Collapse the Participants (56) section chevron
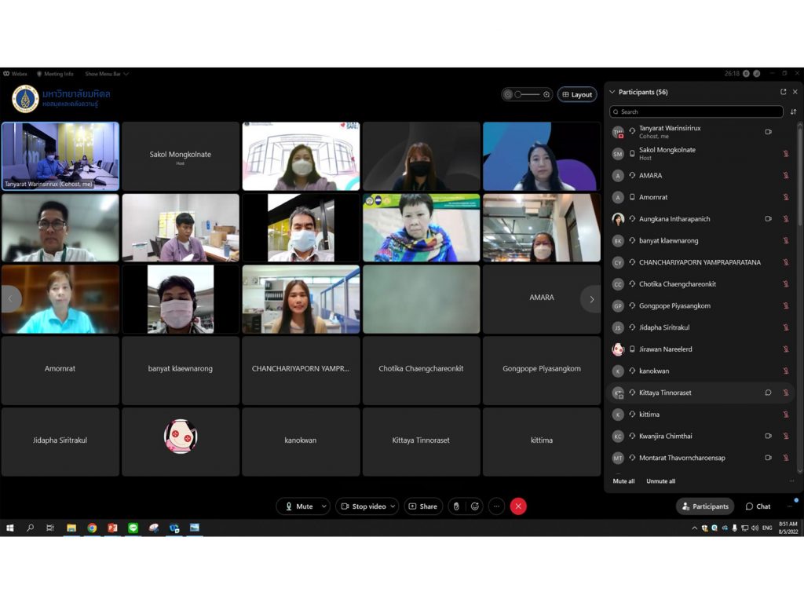The height and width of the screenshot is (603, 804). tap(612, 92)
